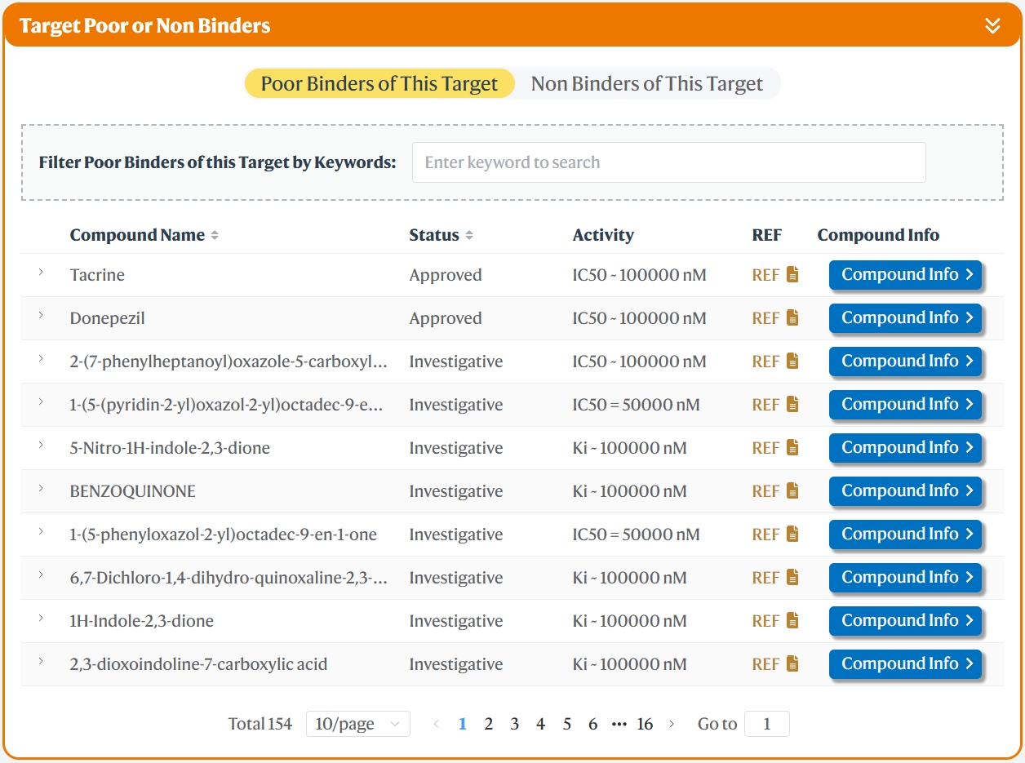View Compound Info for Tacrine
1025x763 pixels.
[905, 275]
